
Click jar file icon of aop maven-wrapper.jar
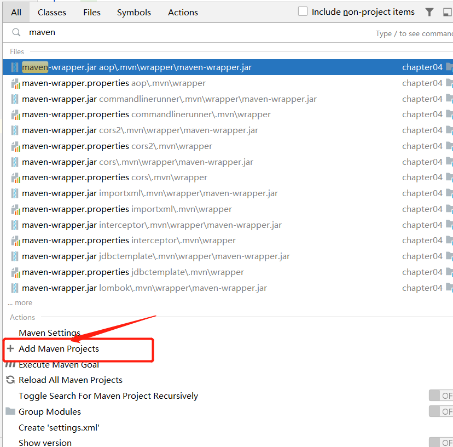(15, 67)
